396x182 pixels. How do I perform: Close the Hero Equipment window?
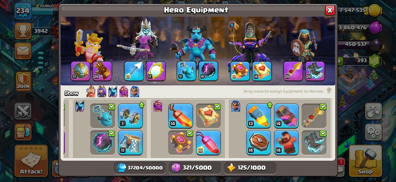click(330, 10)
